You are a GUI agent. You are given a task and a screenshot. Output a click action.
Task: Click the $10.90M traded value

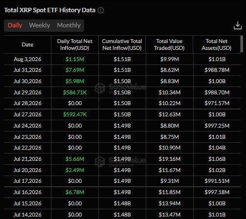pos(170,148)
